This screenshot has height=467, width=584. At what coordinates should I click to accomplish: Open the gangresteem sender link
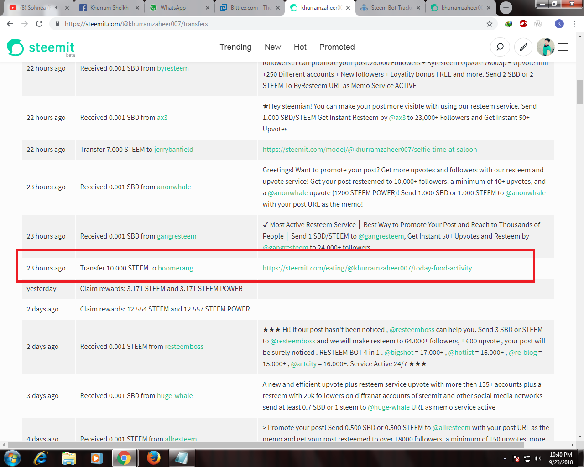(x=177, y=236)
